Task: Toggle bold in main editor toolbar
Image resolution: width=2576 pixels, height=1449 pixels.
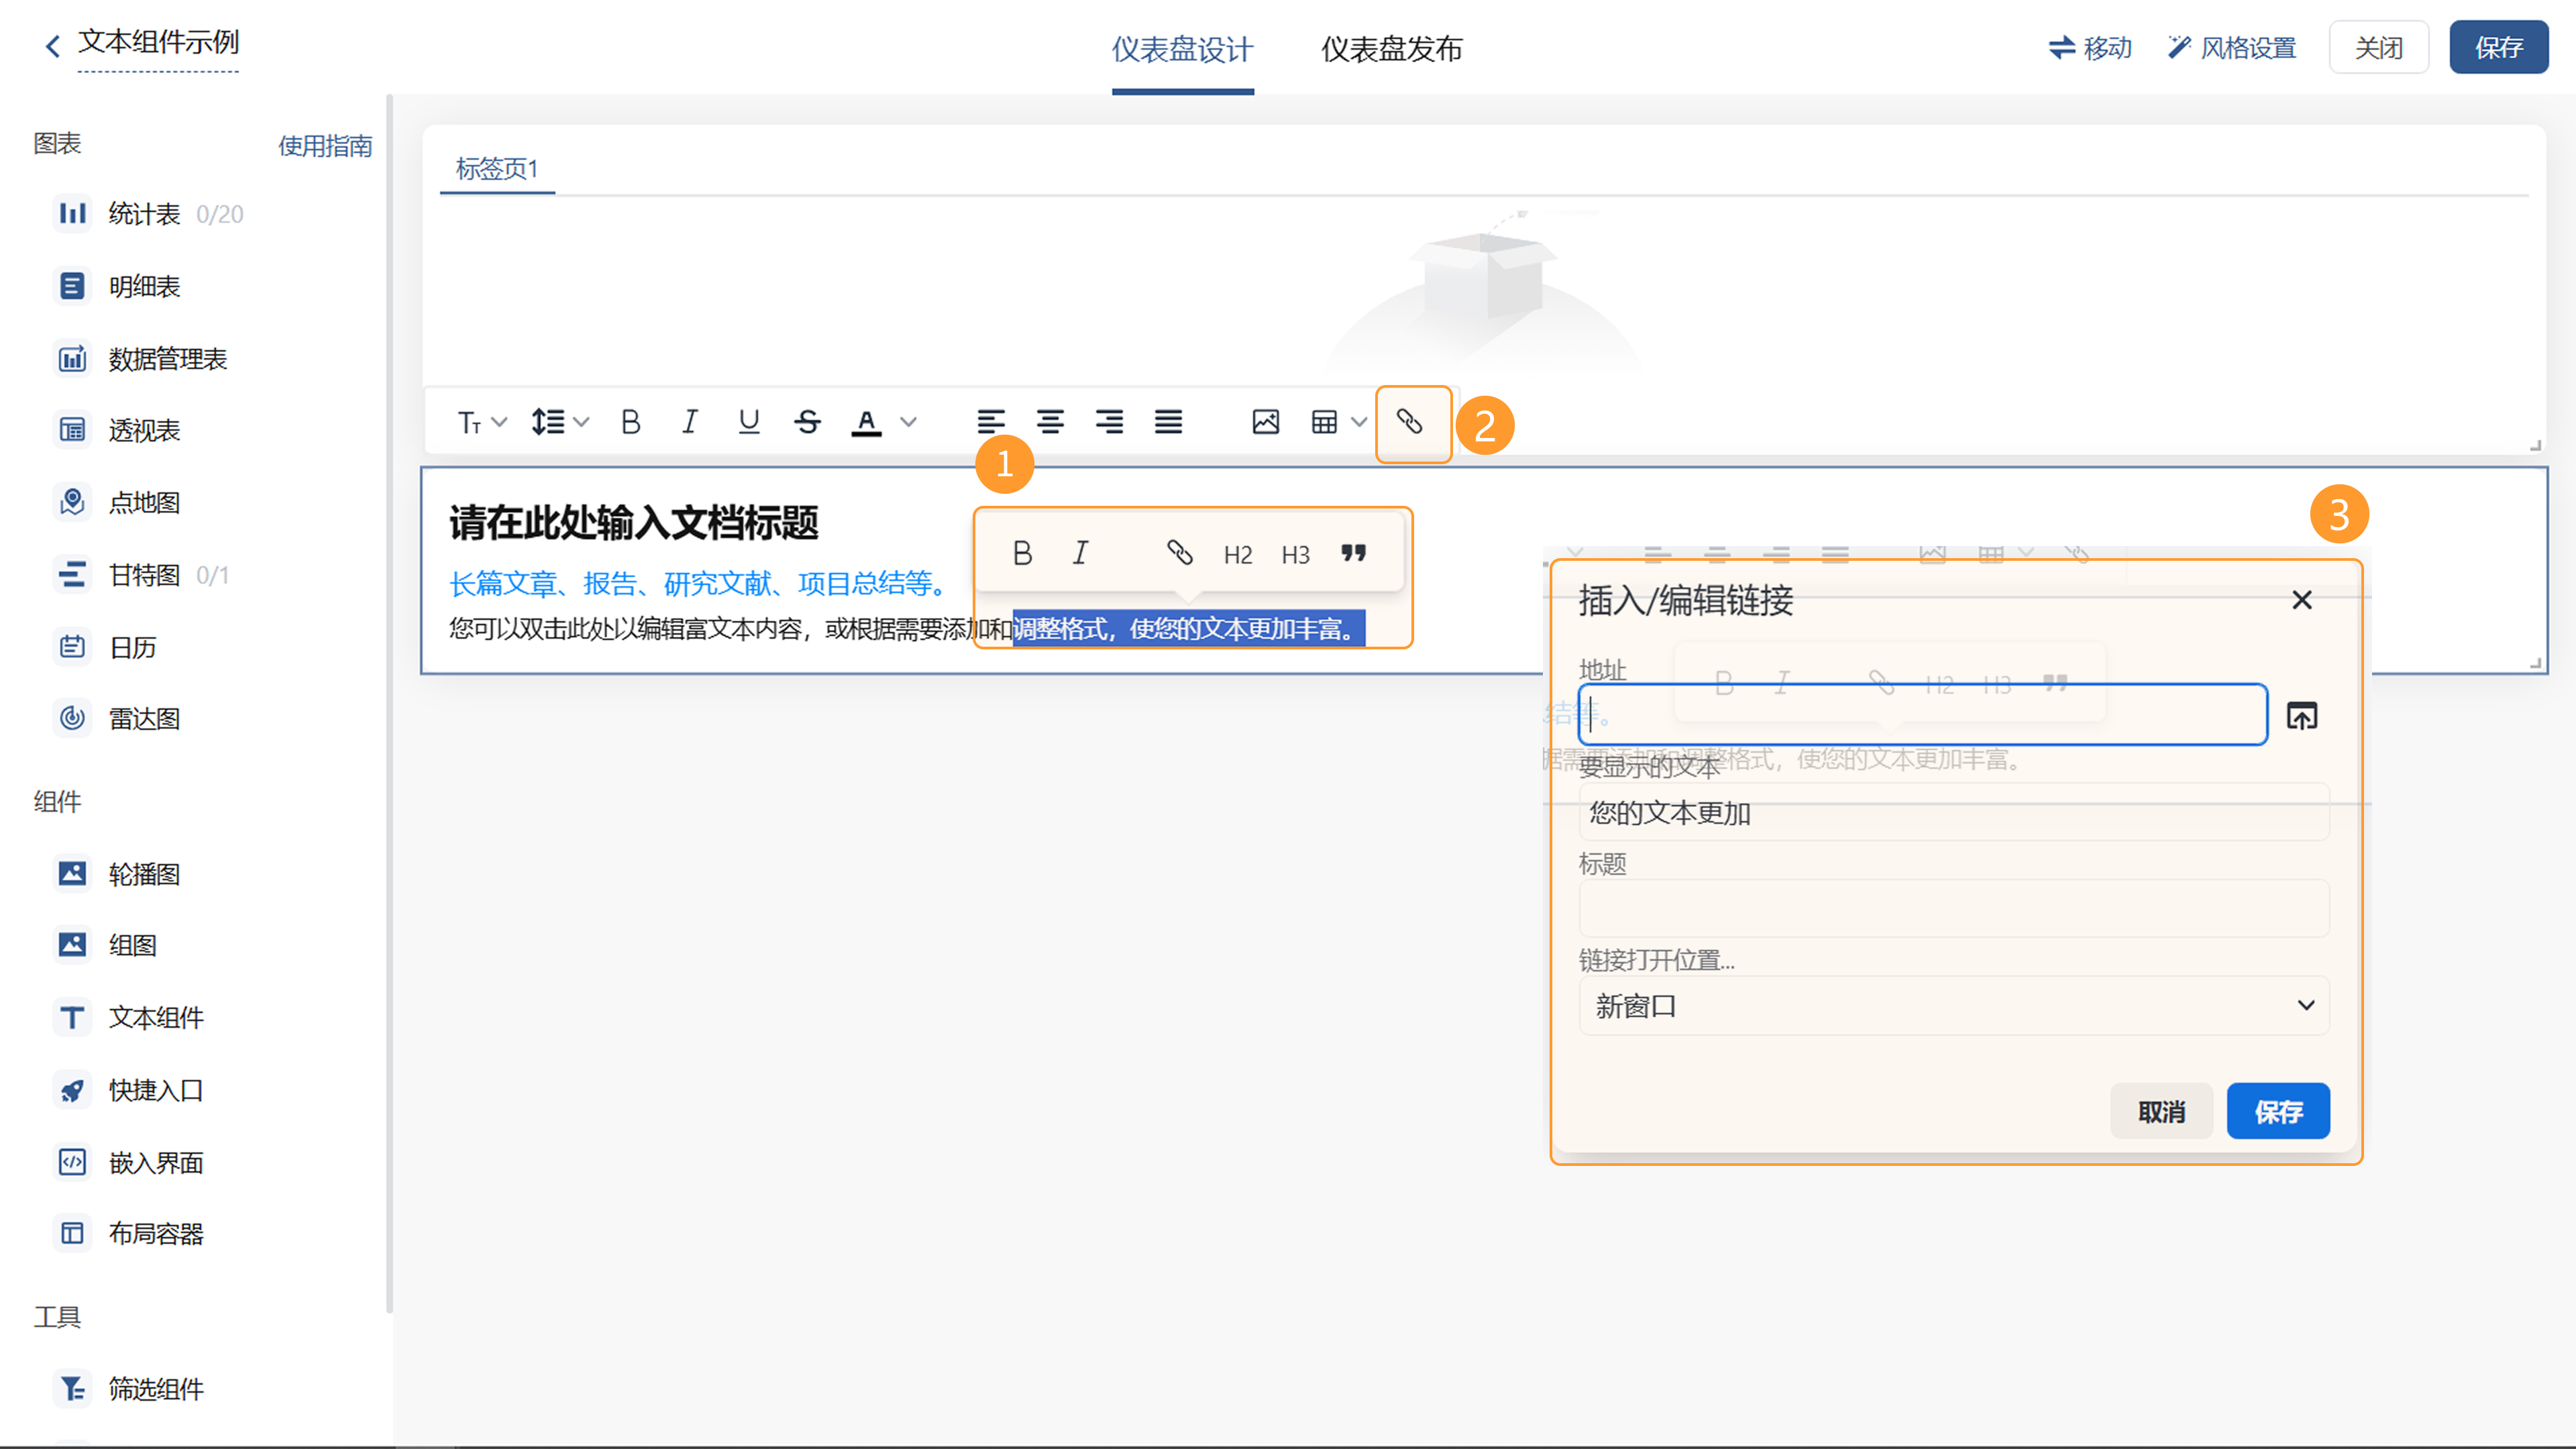Action: coord(630,422)
